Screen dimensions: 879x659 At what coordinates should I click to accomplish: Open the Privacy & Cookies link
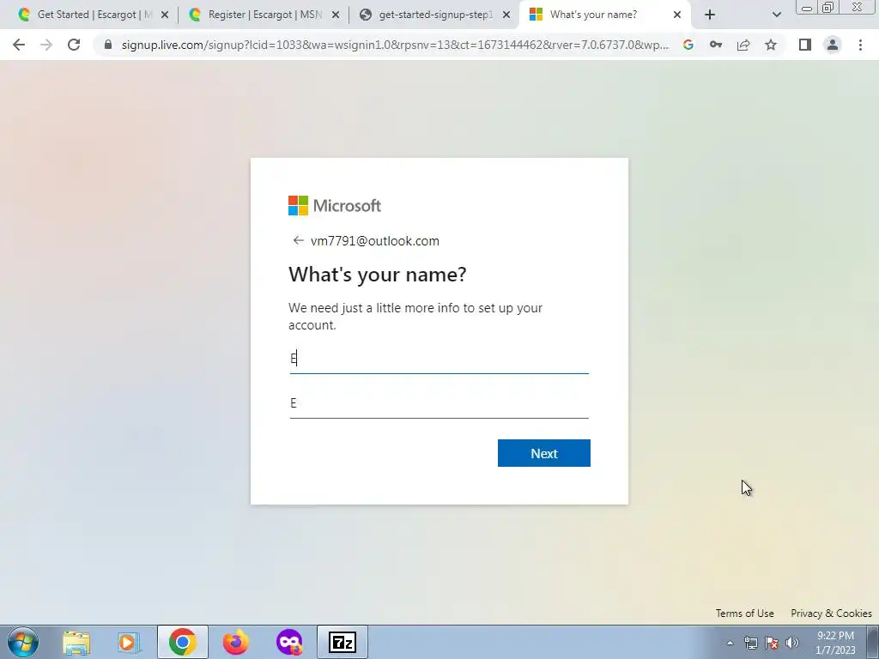coord(831,613)
